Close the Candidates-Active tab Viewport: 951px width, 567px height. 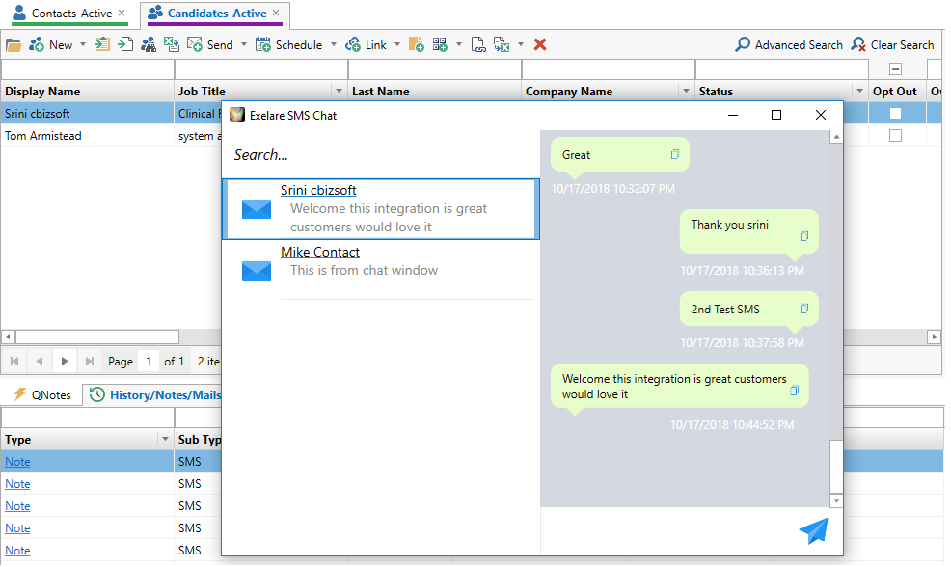coord(276,13)
